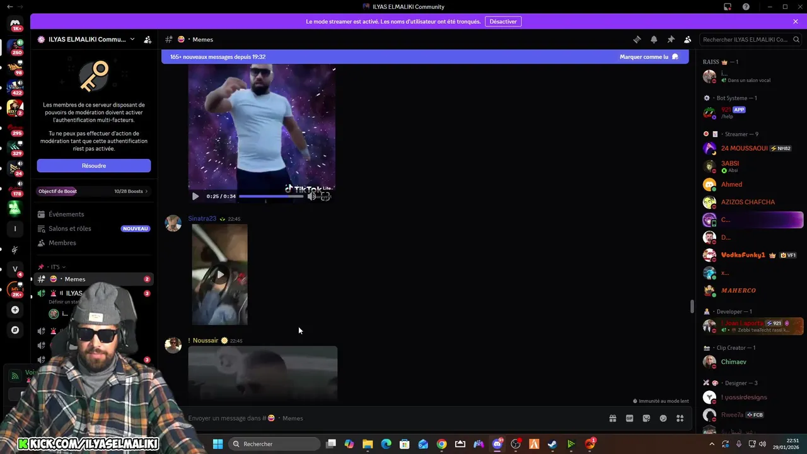
Task: Open Discord direct messages home icon
Action: [x=15, y=24]
